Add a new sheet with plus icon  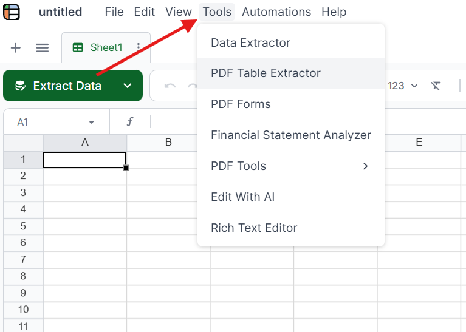pos(15,48)
